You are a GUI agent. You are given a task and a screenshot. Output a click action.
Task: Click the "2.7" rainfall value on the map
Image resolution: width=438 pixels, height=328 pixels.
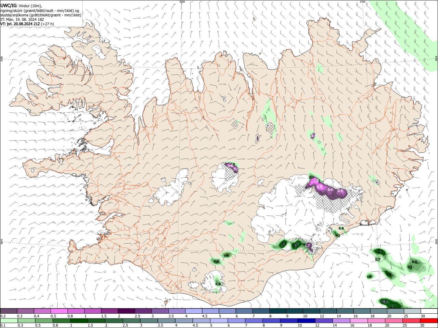[283, 244]
